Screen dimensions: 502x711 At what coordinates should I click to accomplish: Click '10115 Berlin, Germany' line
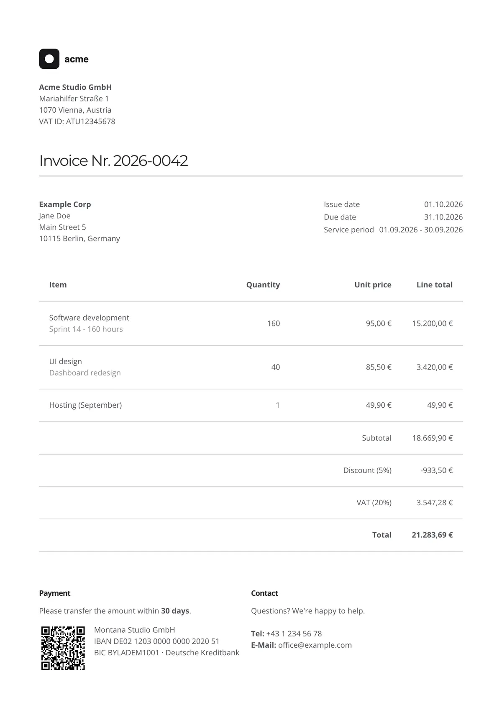coord(79,238)
